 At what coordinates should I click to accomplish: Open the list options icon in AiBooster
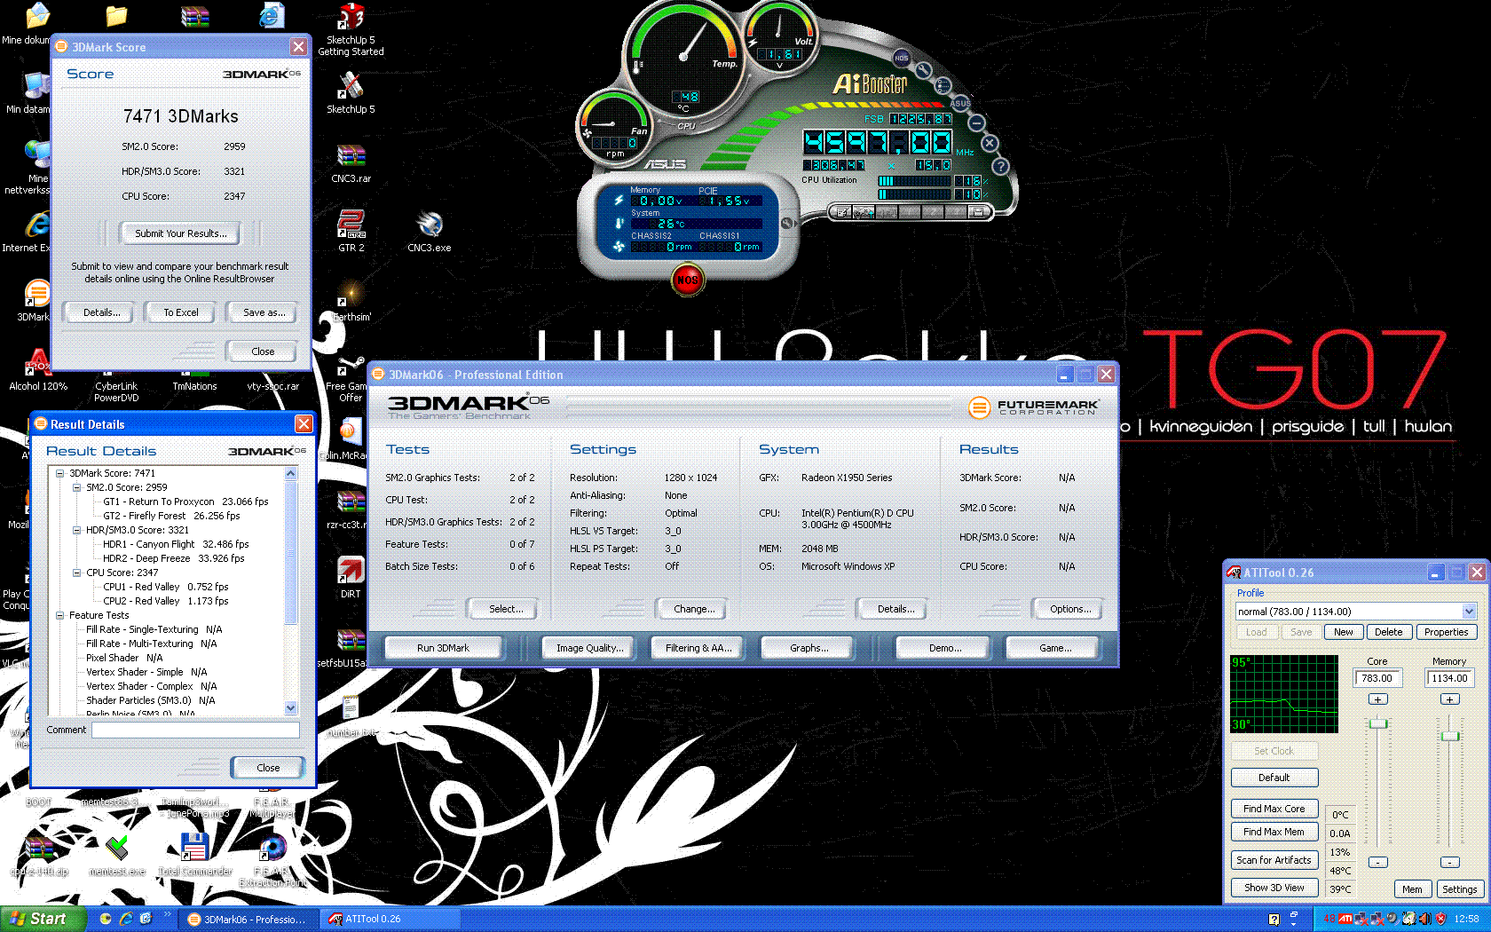(x=943, y=85)
